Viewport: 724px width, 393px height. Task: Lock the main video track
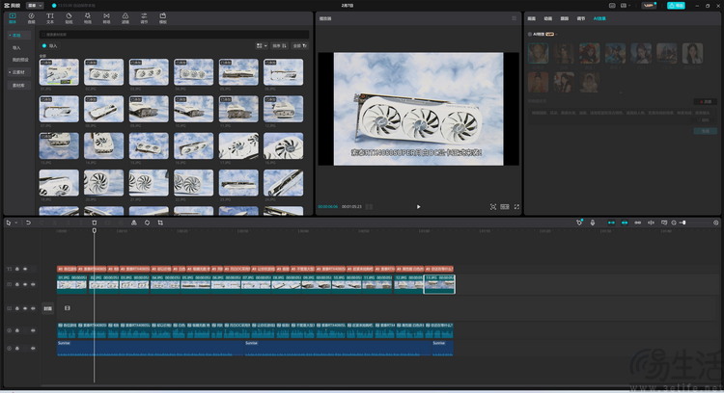coord(17,284)
